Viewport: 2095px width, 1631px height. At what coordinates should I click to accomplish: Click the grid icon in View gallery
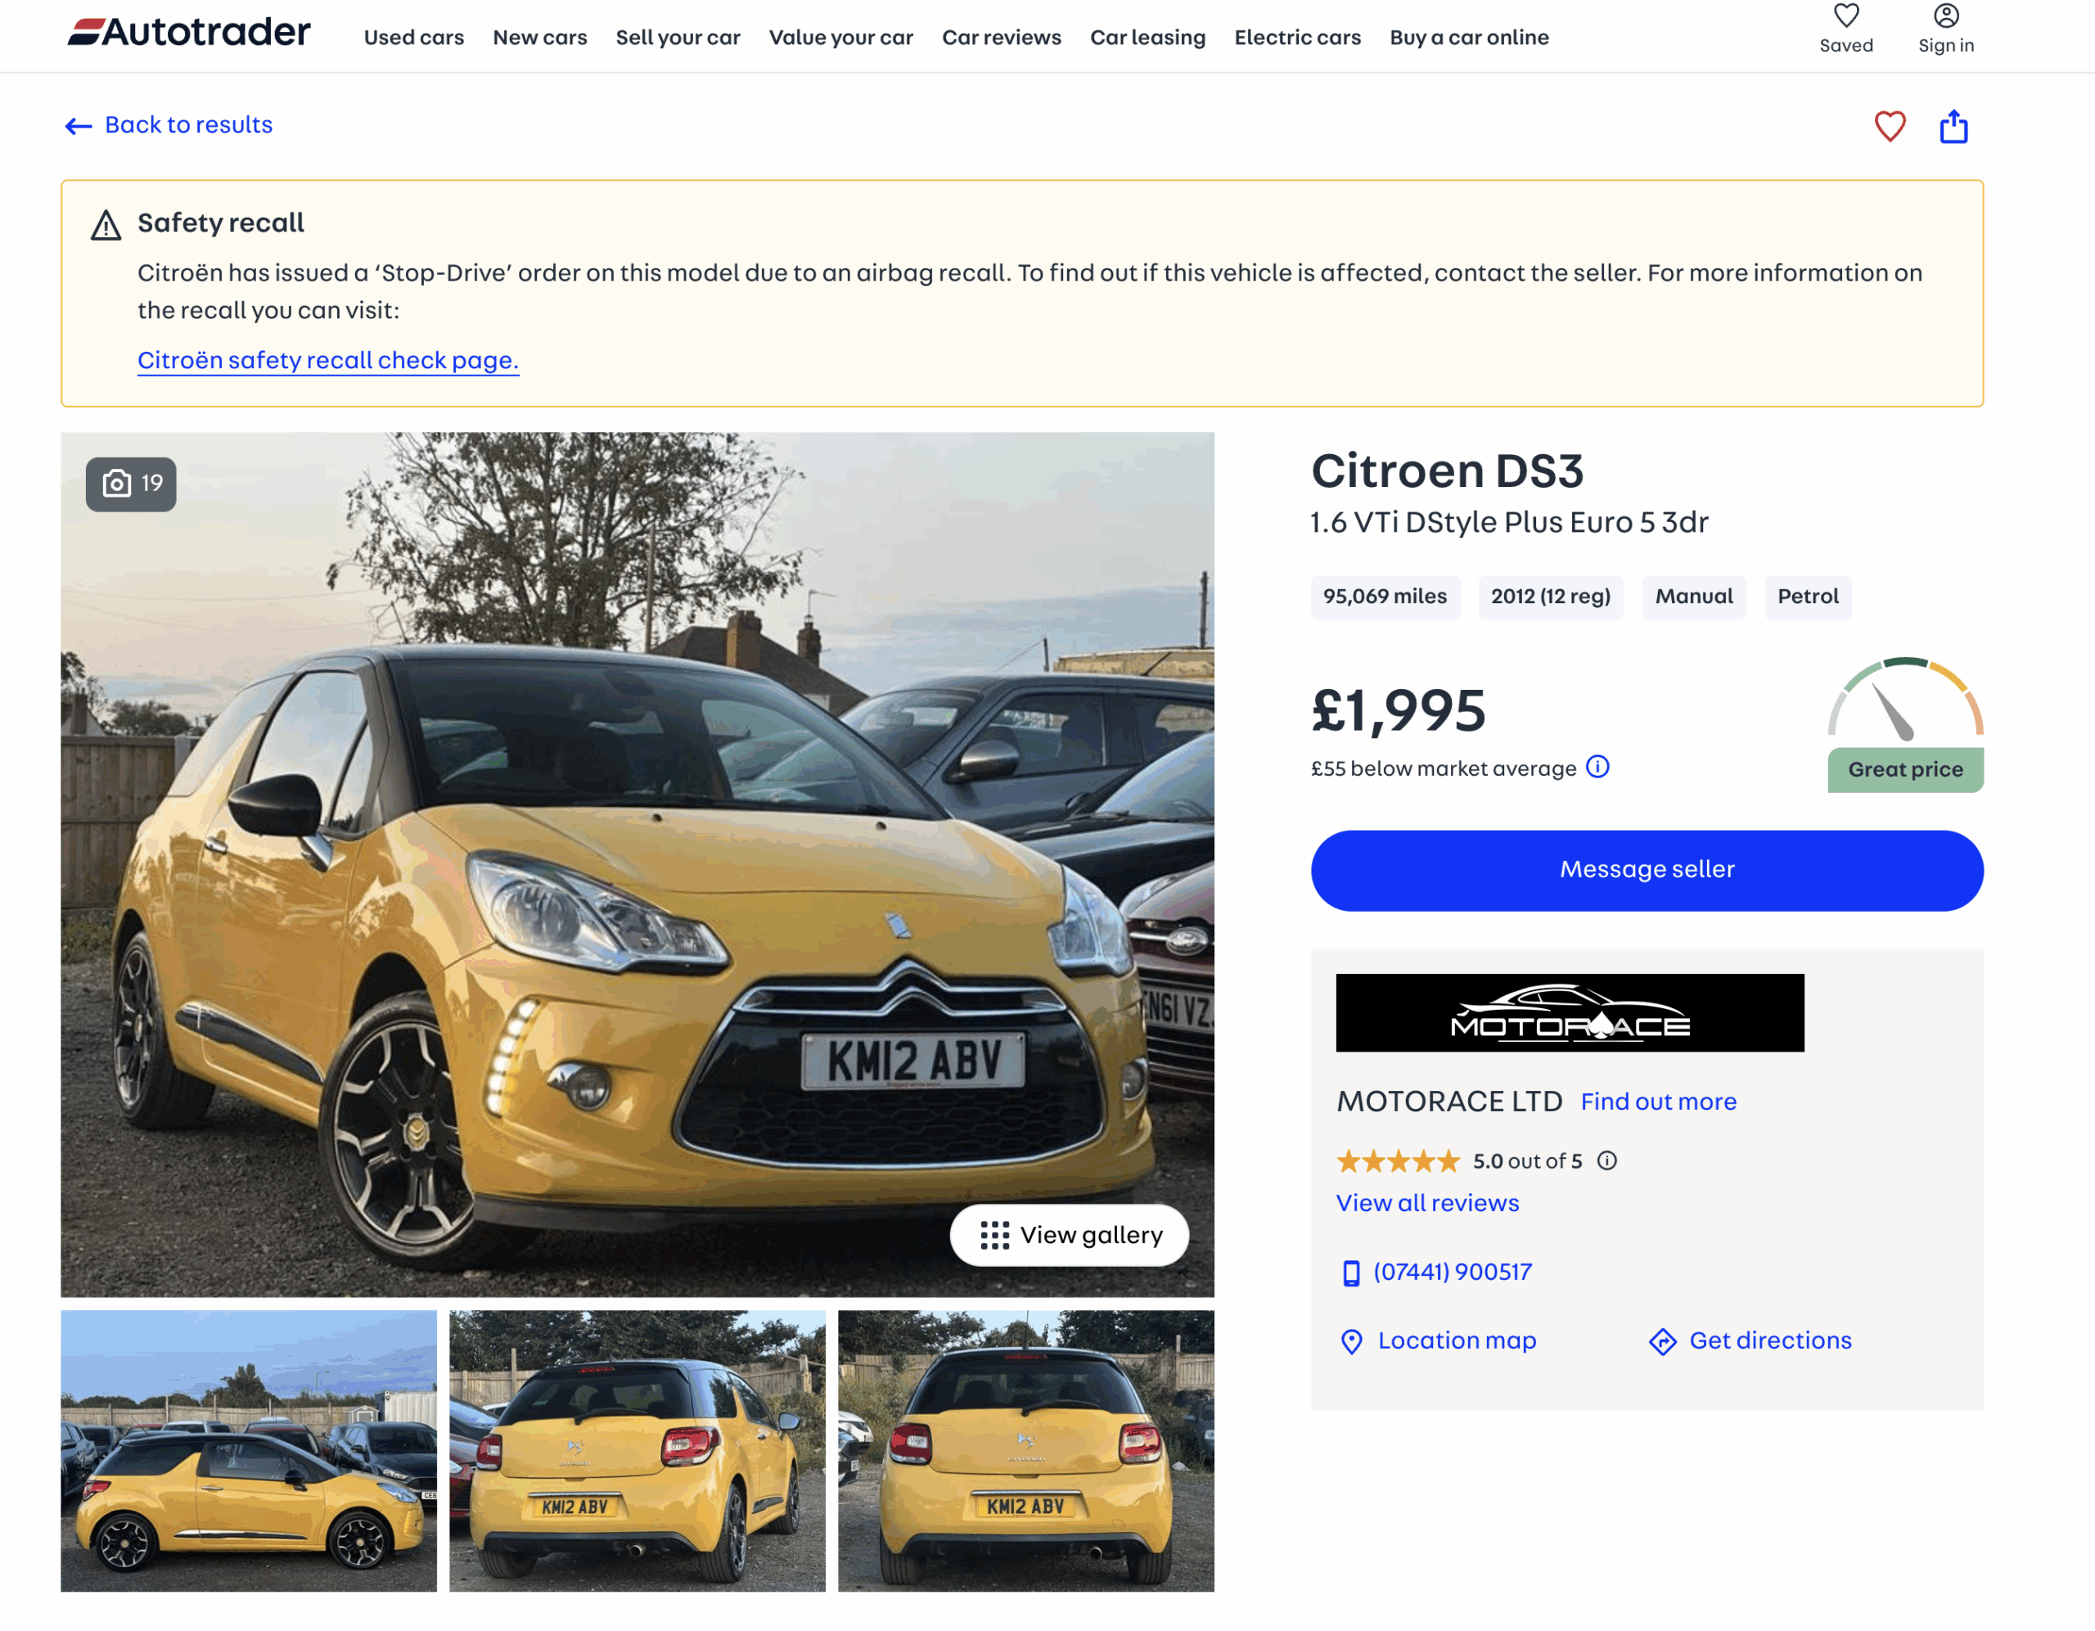(995, 1235)
